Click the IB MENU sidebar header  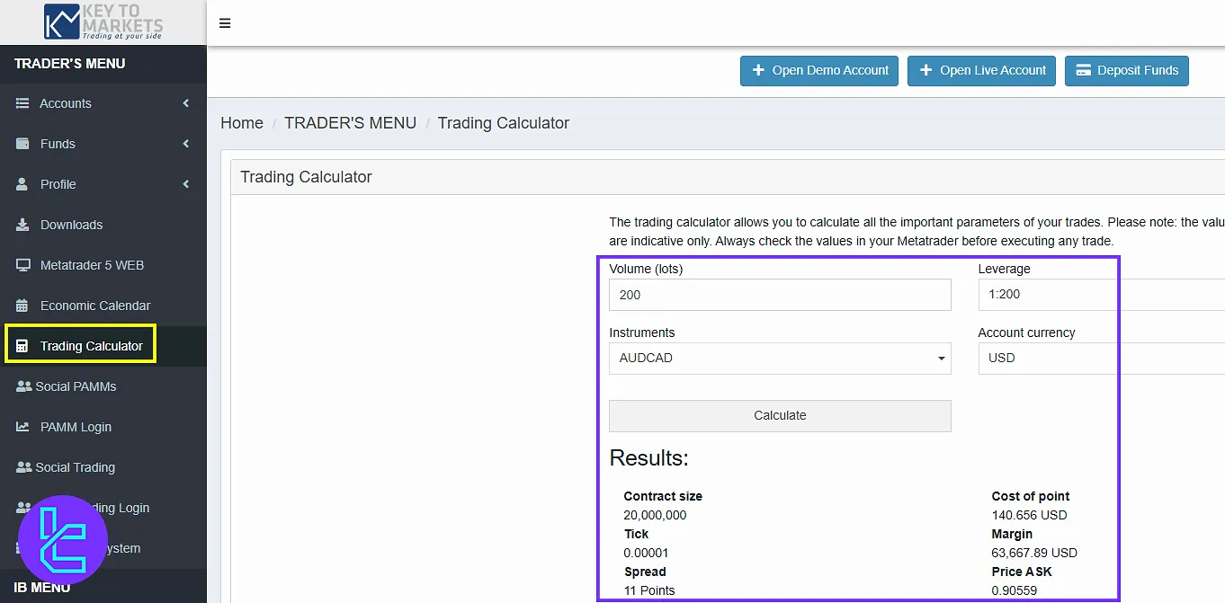point(42,588)
